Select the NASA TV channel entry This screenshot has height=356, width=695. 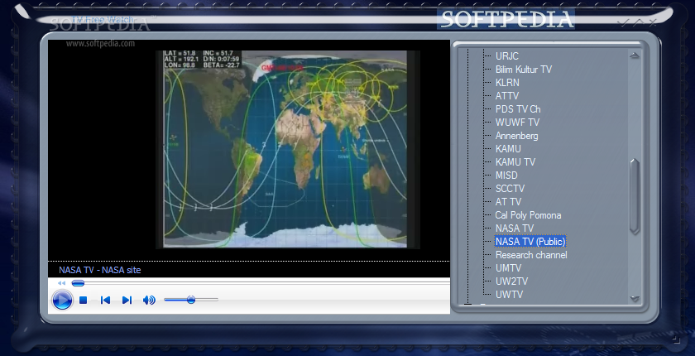514,229
